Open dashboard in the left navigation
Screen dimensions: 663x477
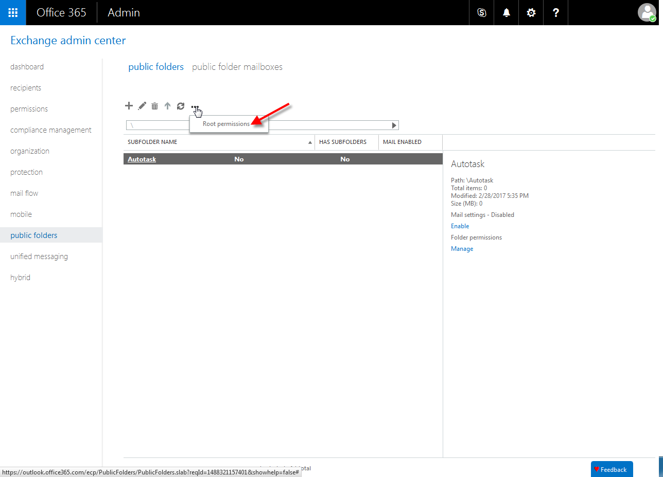pos(27,67)
